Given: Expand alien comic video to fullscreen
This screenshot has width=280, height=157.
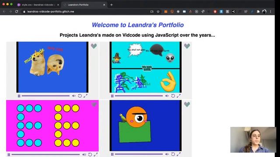Looking at the screenshot, I should (179, 96).
